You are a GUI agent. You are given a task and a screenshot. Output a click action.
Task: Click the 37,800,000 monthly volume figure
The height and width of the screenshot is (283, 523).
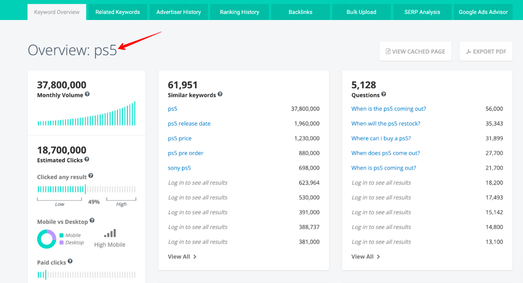click(62, 85)
